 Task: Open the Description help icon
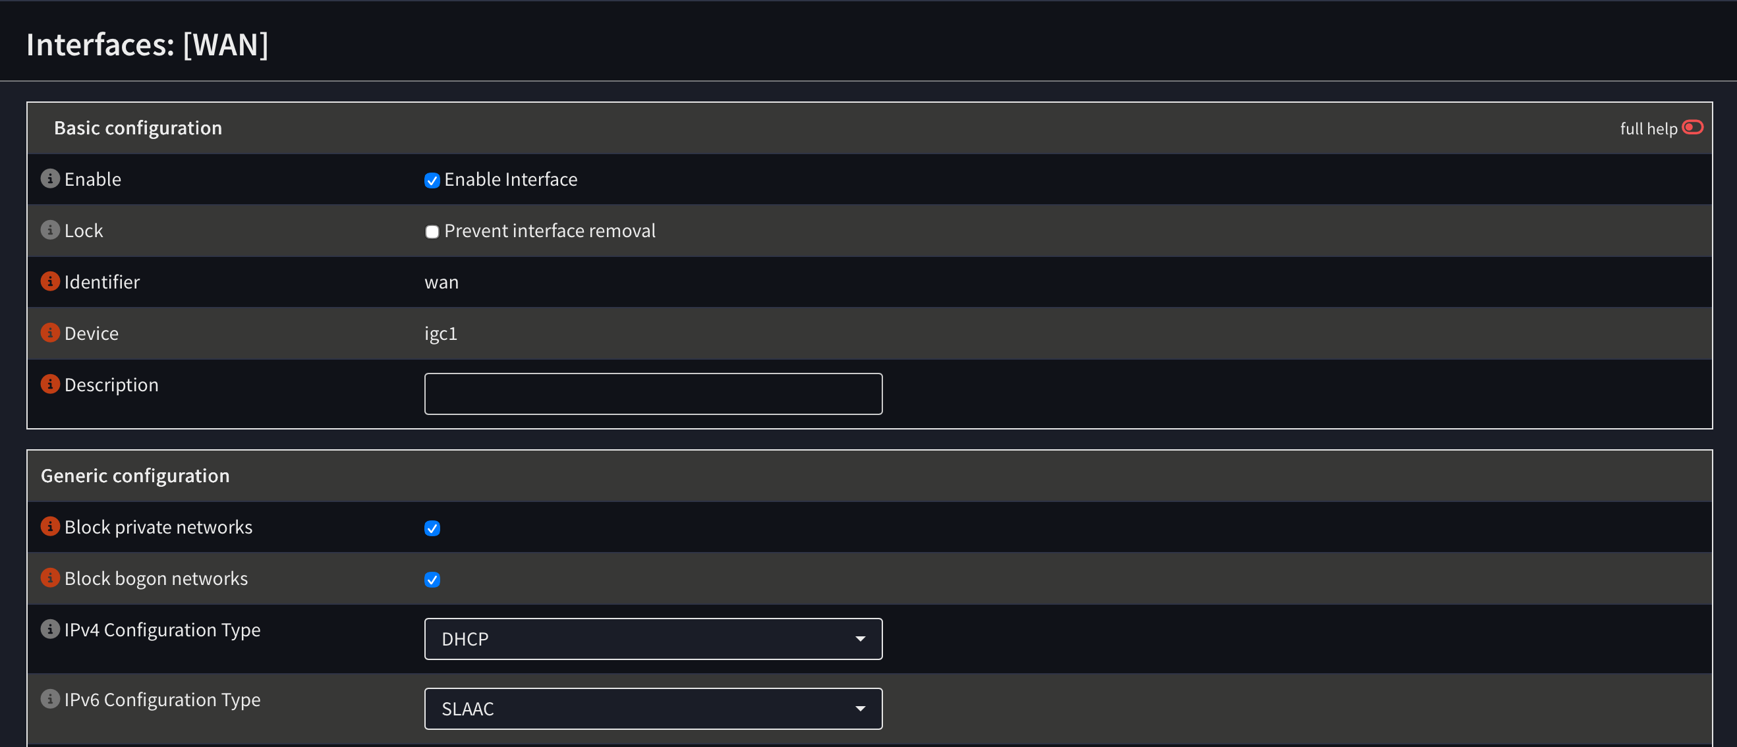(50, 383)
